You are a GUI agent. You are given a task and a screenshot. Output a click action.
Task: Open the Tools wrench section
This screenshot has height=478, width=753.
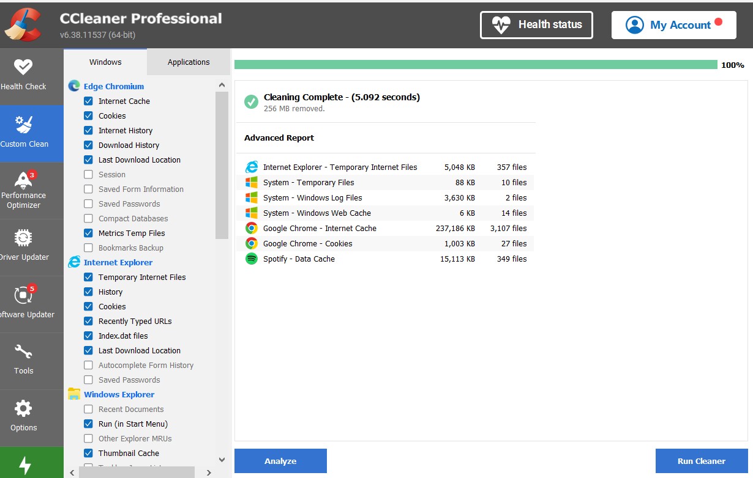pos(24,360)
